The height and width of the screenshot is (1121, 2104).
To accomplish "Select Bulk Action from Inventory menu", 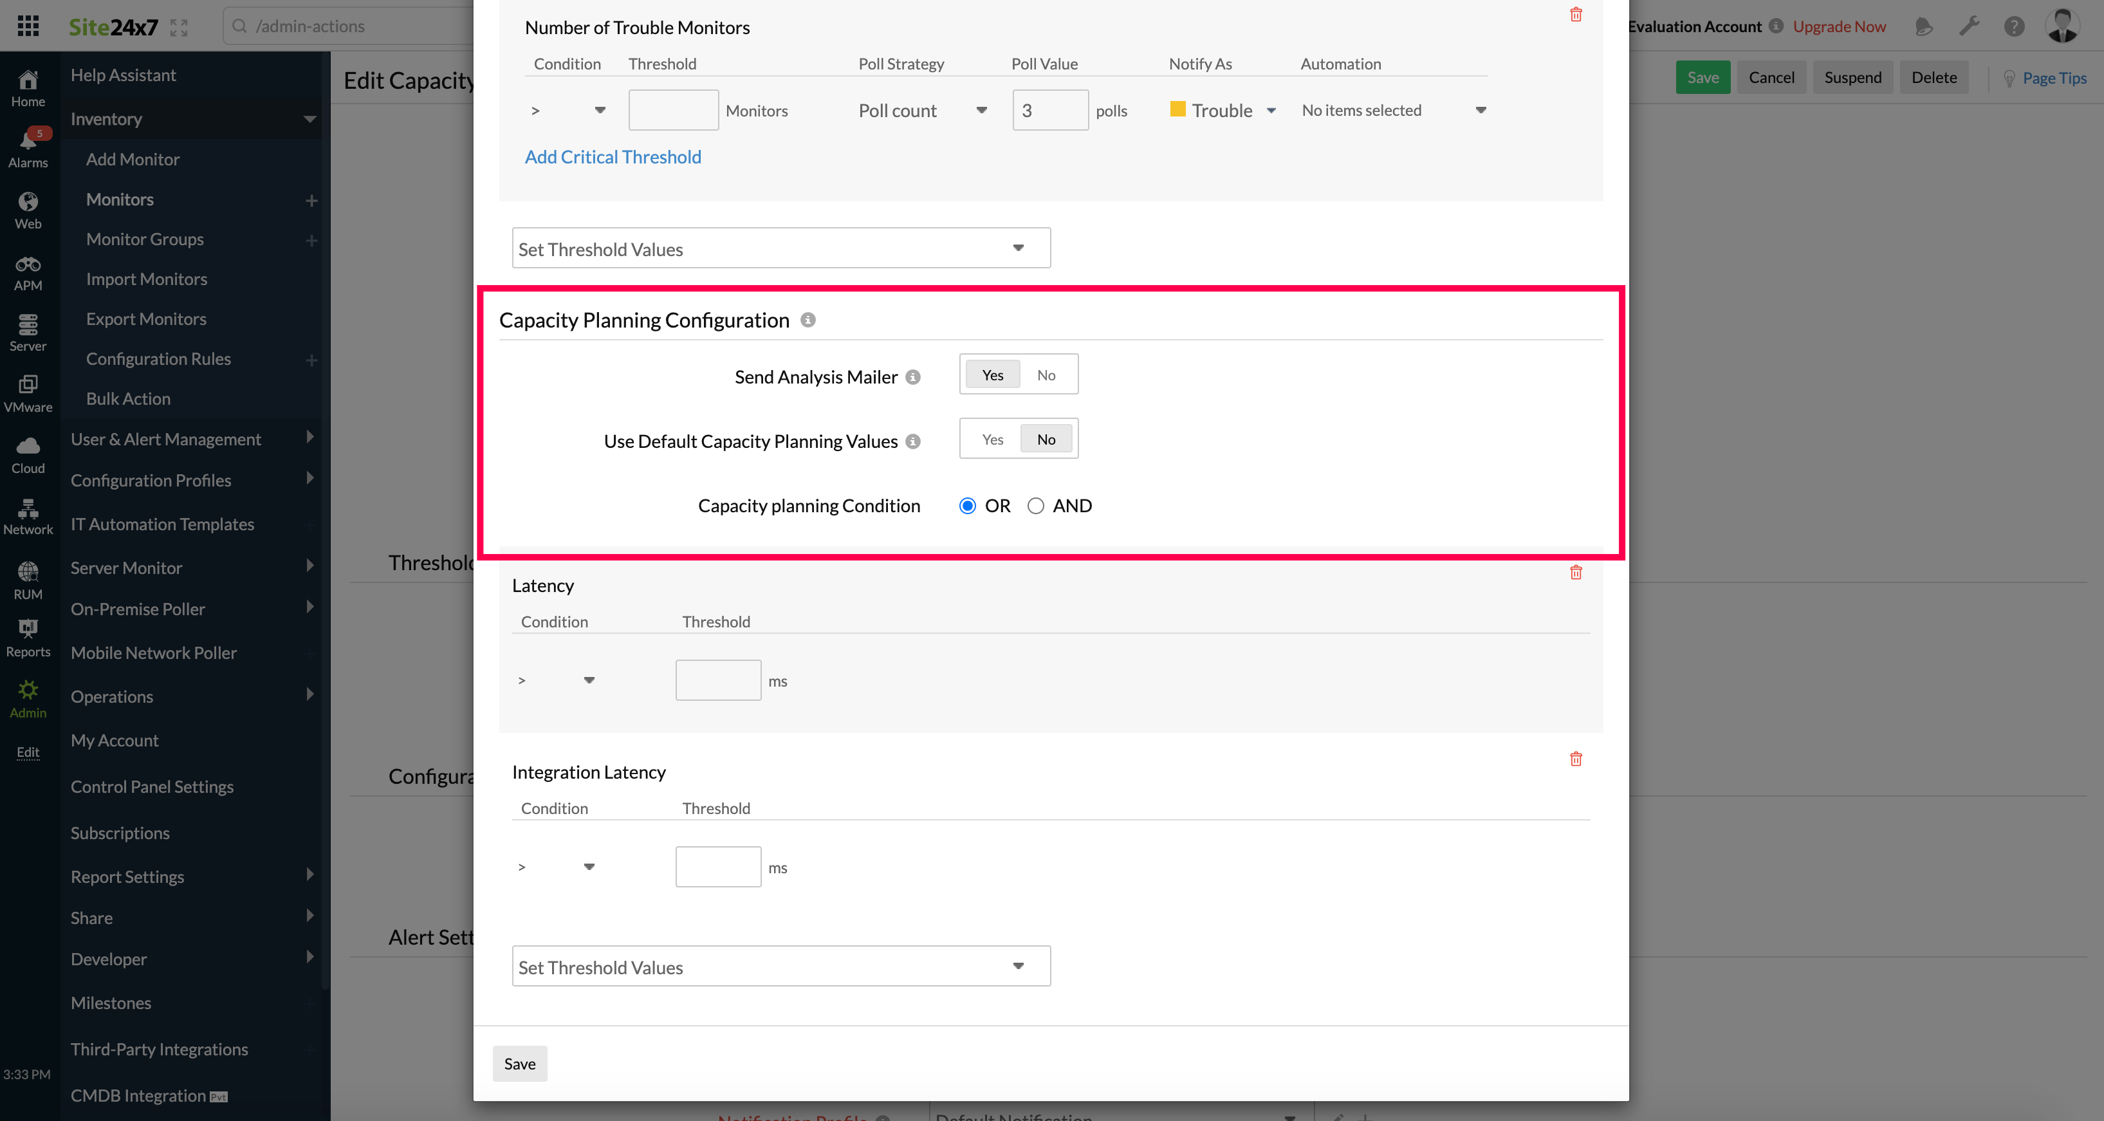I will tap(128, 398).
